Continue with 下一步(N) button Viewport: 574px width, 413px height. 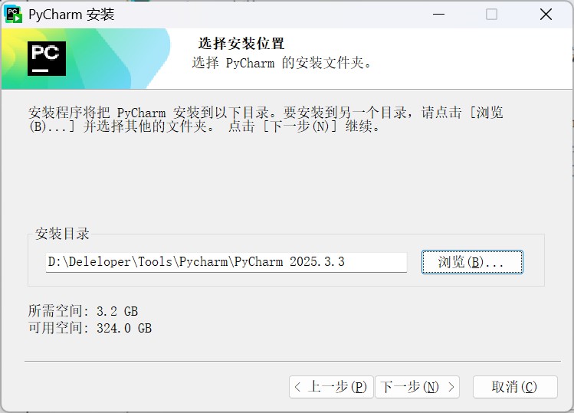click(x=418, y=387)
